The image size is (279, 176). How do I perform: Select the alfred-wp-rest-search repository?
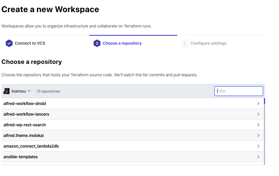(x=25, y=125)
